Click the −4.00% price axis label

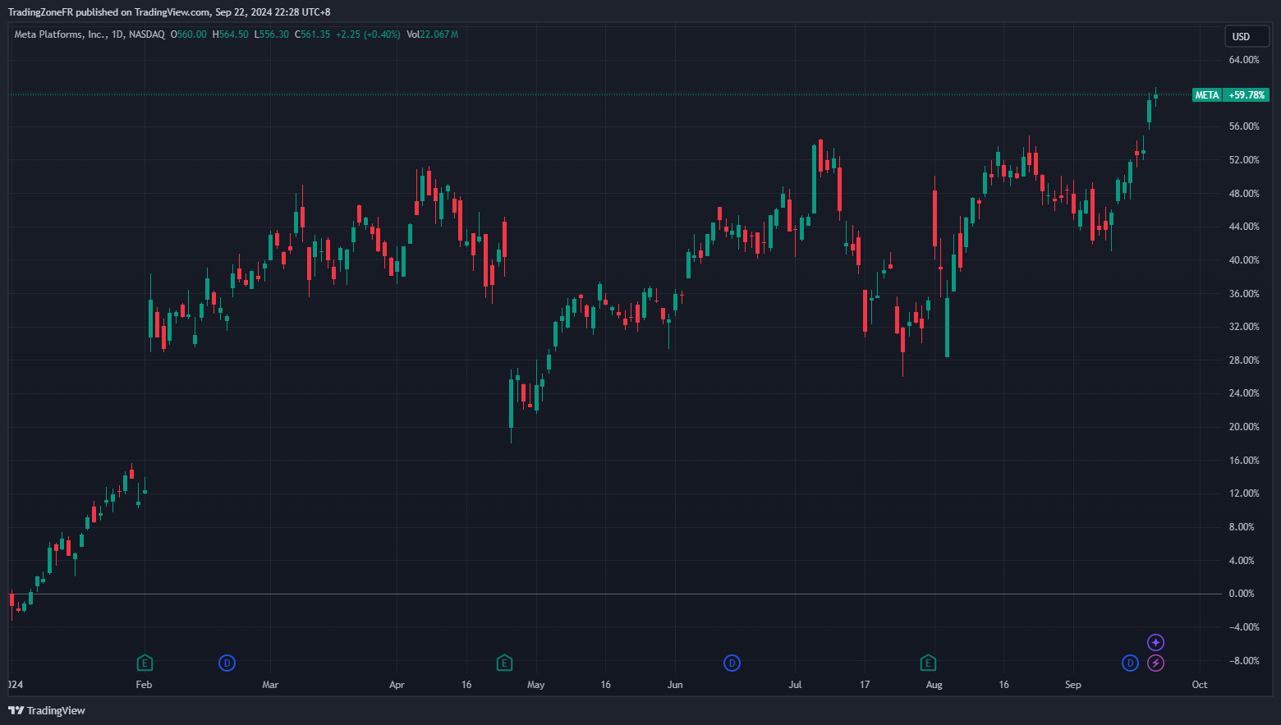coord(1244,627)
